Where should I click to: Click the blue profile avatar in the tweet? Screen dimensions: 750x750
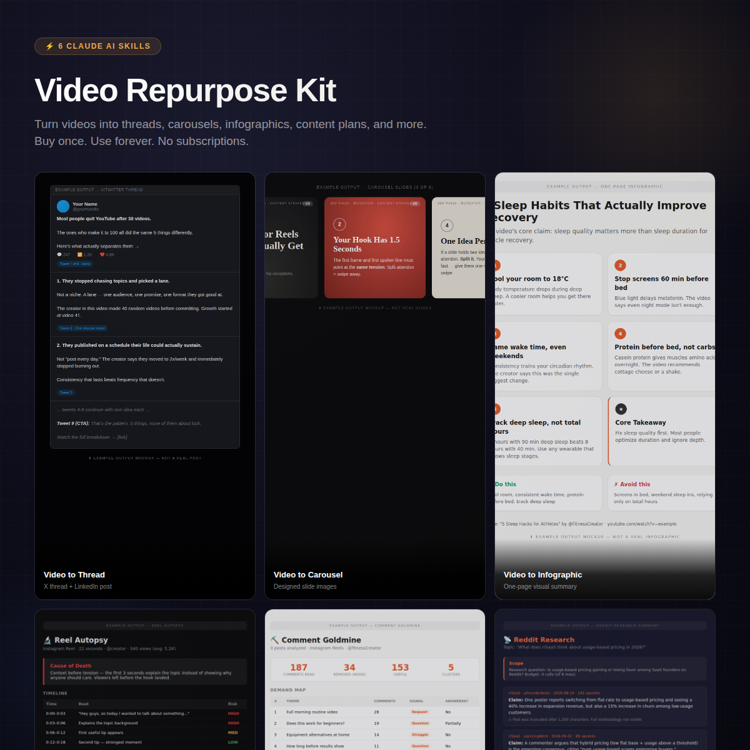[63, 206]
